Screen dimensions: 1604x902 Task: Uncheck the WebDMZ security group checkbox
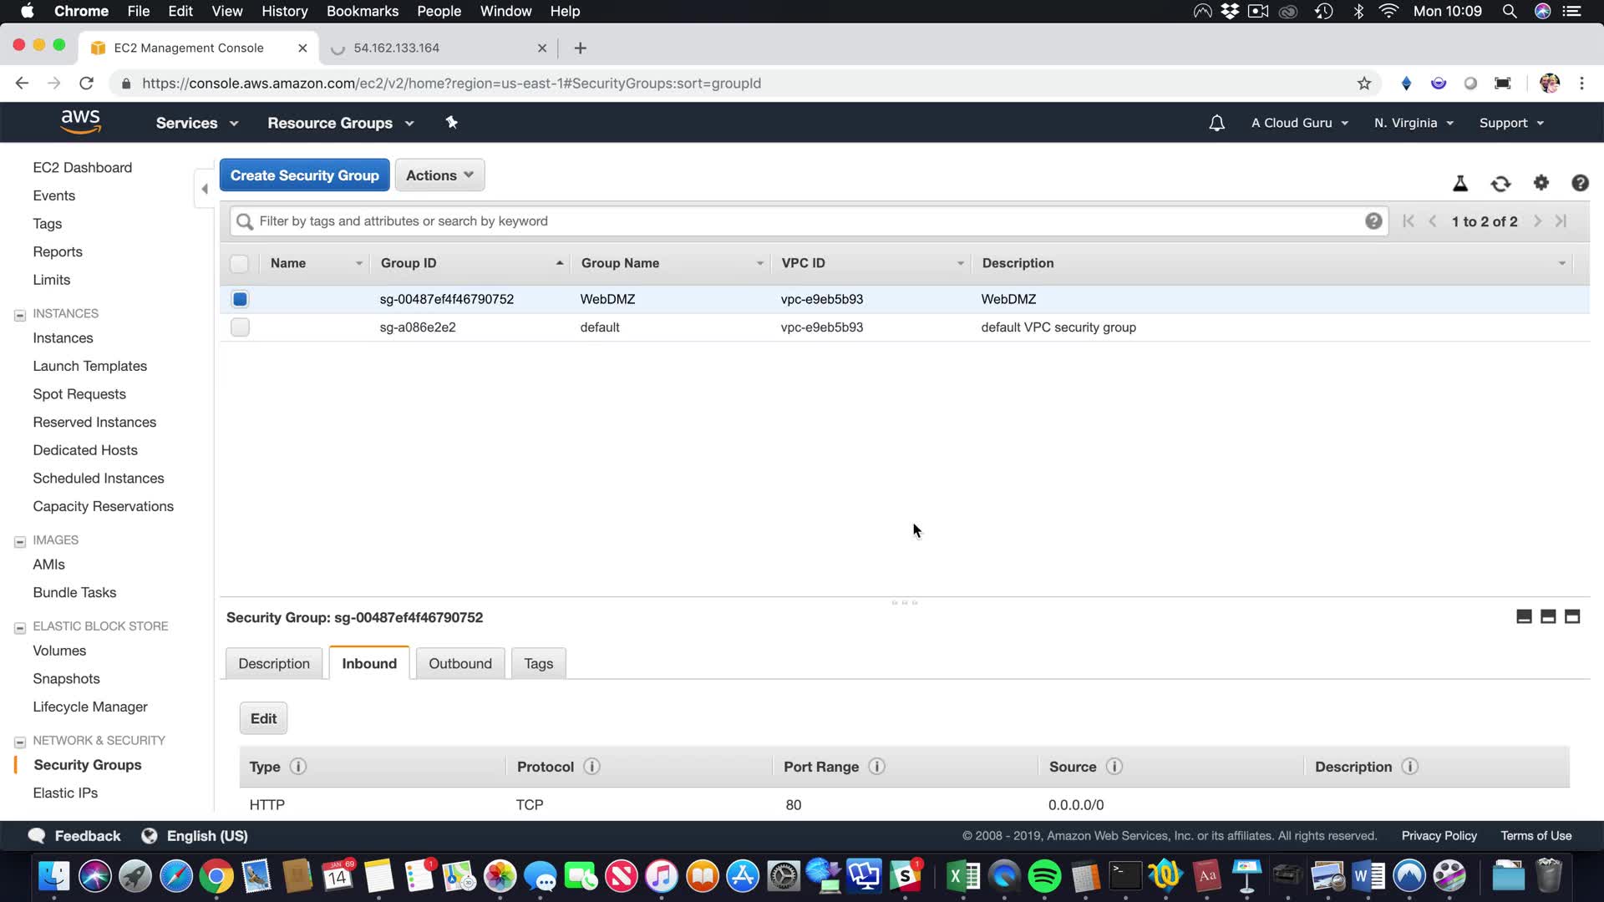coord(240,299)
